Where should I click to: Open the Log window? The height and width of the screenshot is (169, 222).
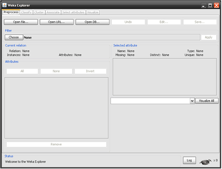(189, 161)
